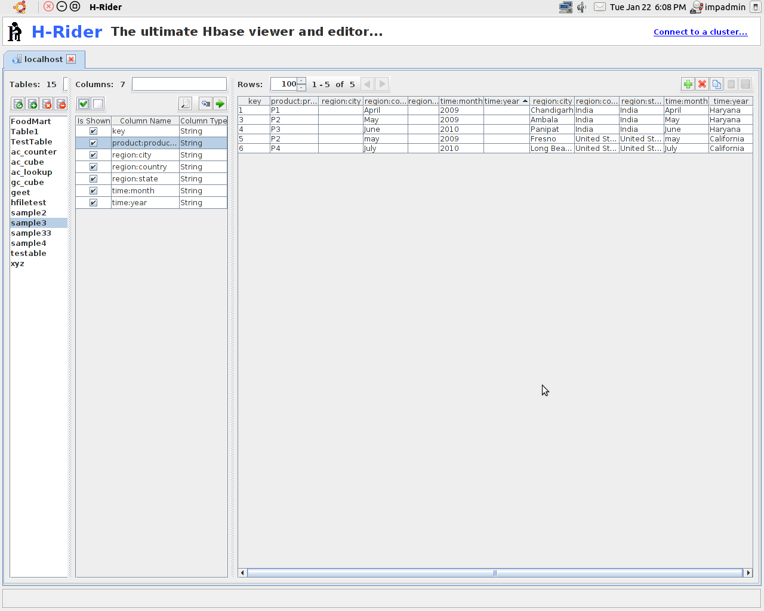This screenshot has height=611, width=764.
Task: Toggle the Is Shown checkbox for region:city
Action: point(93,155)
